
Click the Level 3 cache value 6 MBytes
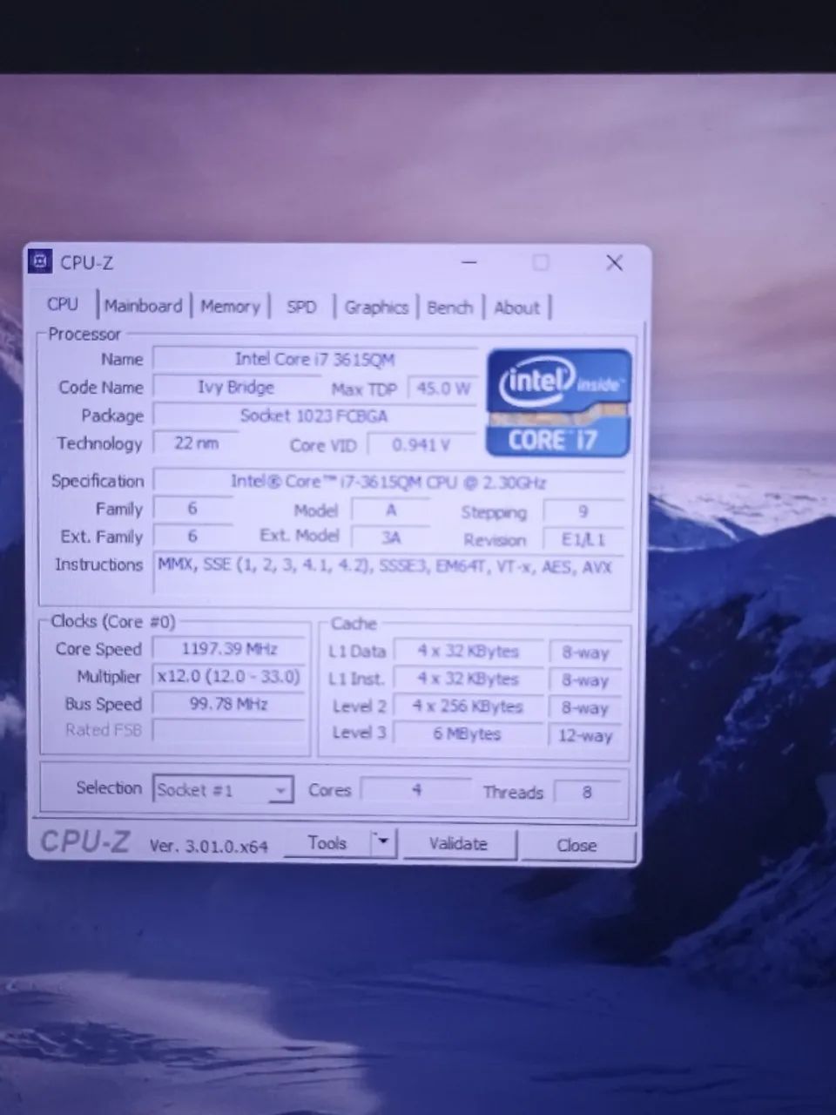[469, 733]
